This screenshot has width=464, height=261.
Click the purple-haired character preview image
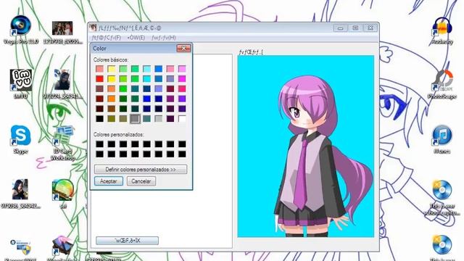click(x=306, y=146)
